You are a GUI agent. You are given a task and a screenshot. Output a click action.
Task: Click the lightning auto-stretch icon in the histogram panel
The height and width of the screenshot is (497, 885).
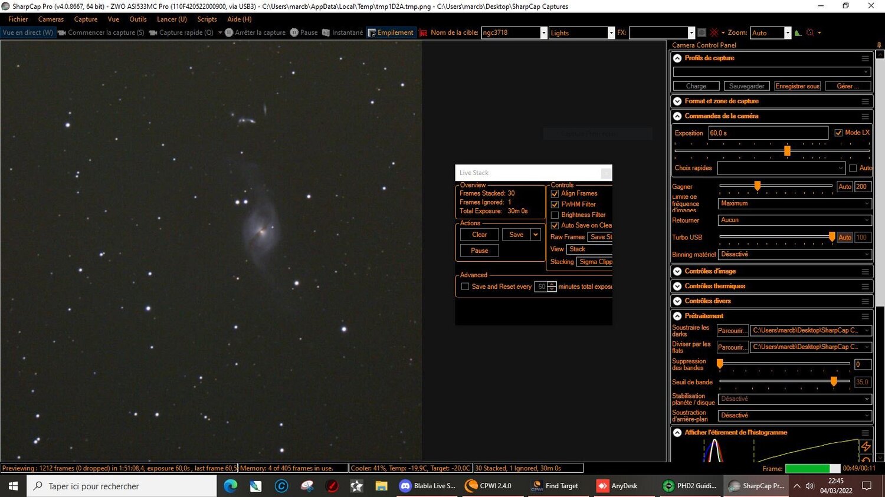[866, 446]
